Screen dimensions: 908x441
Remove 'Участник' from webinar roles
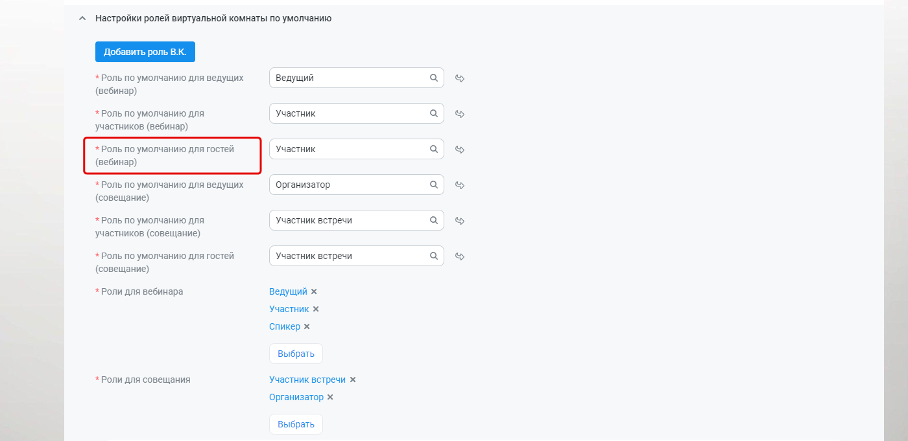(316, 310)
